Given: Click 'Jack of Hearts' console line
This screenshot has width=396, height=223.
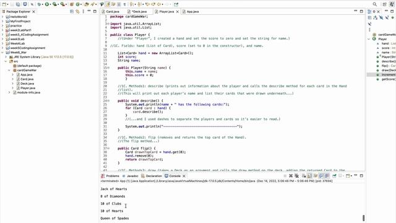Looking at the screenshot, I should point(114,189).
